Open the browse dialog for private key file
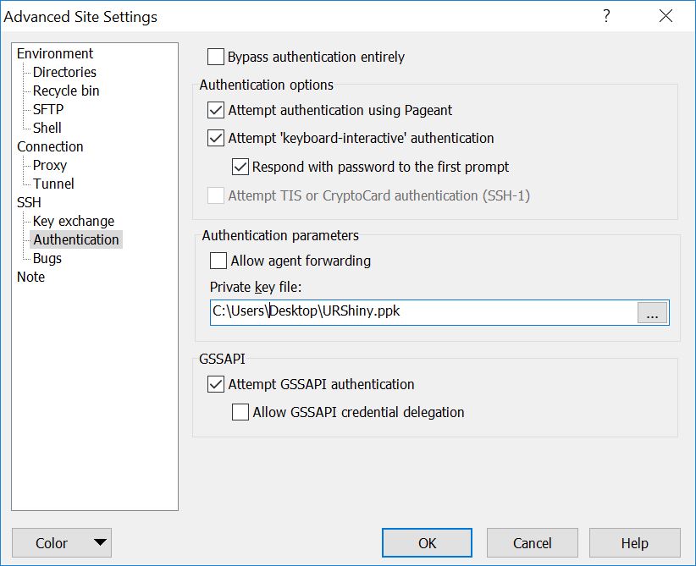This screenshot has width=696, height=566. click(x=652, y=312)
